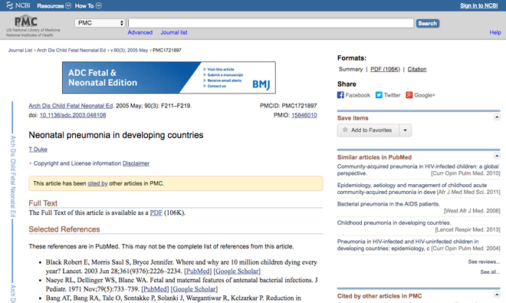Click See reviews... link
This screenshot has height=303, width=506.
click(484, 262)
